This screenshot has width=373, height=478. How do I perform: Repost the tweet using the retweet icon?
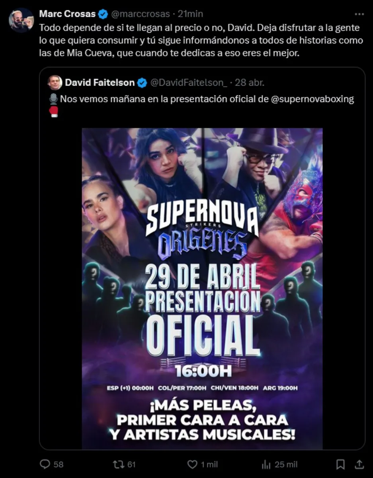click(x=117, y=464)
